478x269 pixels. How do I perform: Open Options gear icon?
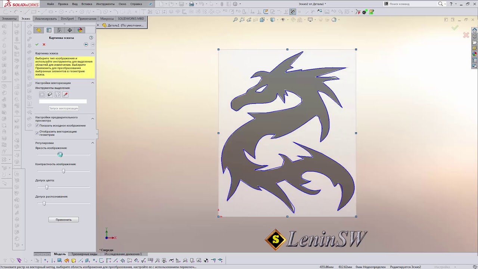235,4
